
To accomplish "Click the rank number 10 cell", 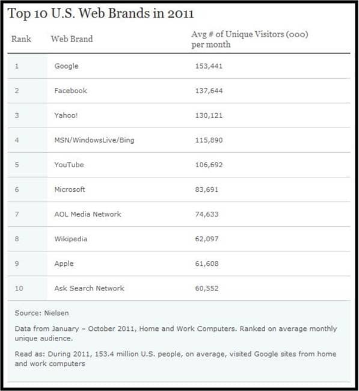I will click(19, 288).
